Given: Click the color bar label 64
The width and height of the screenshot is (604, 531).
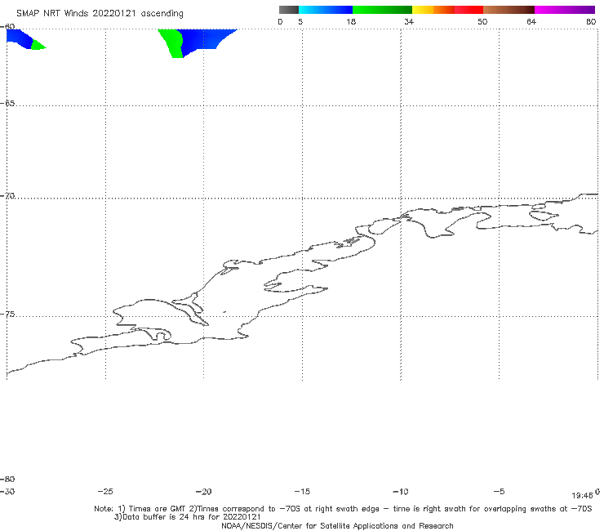Looking at the screenshot, I should coord(531,21).
